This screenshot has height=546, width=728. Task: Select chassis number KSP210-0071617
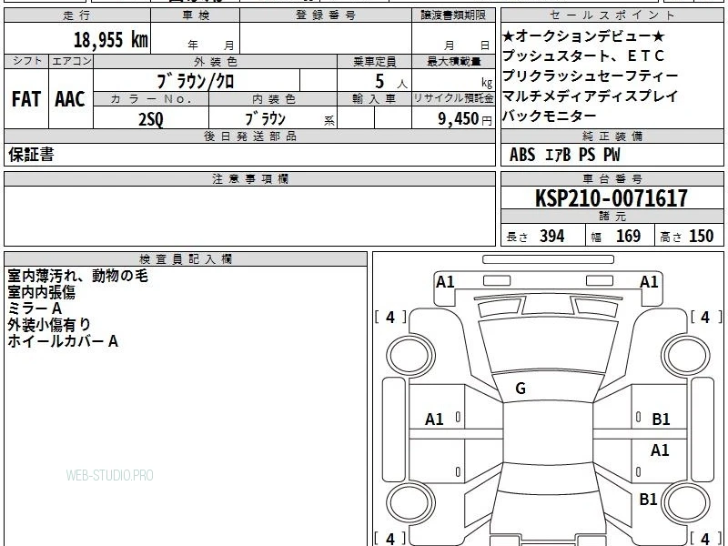[x=612, y=198]
